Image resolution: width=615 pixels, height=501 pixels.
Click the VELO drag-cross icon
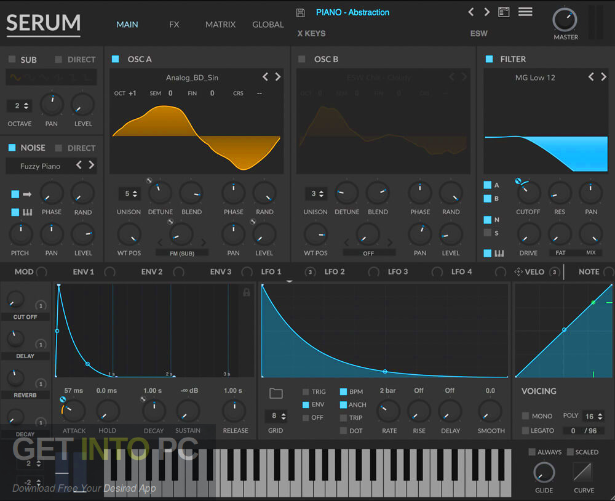click(x=518, y=271)
